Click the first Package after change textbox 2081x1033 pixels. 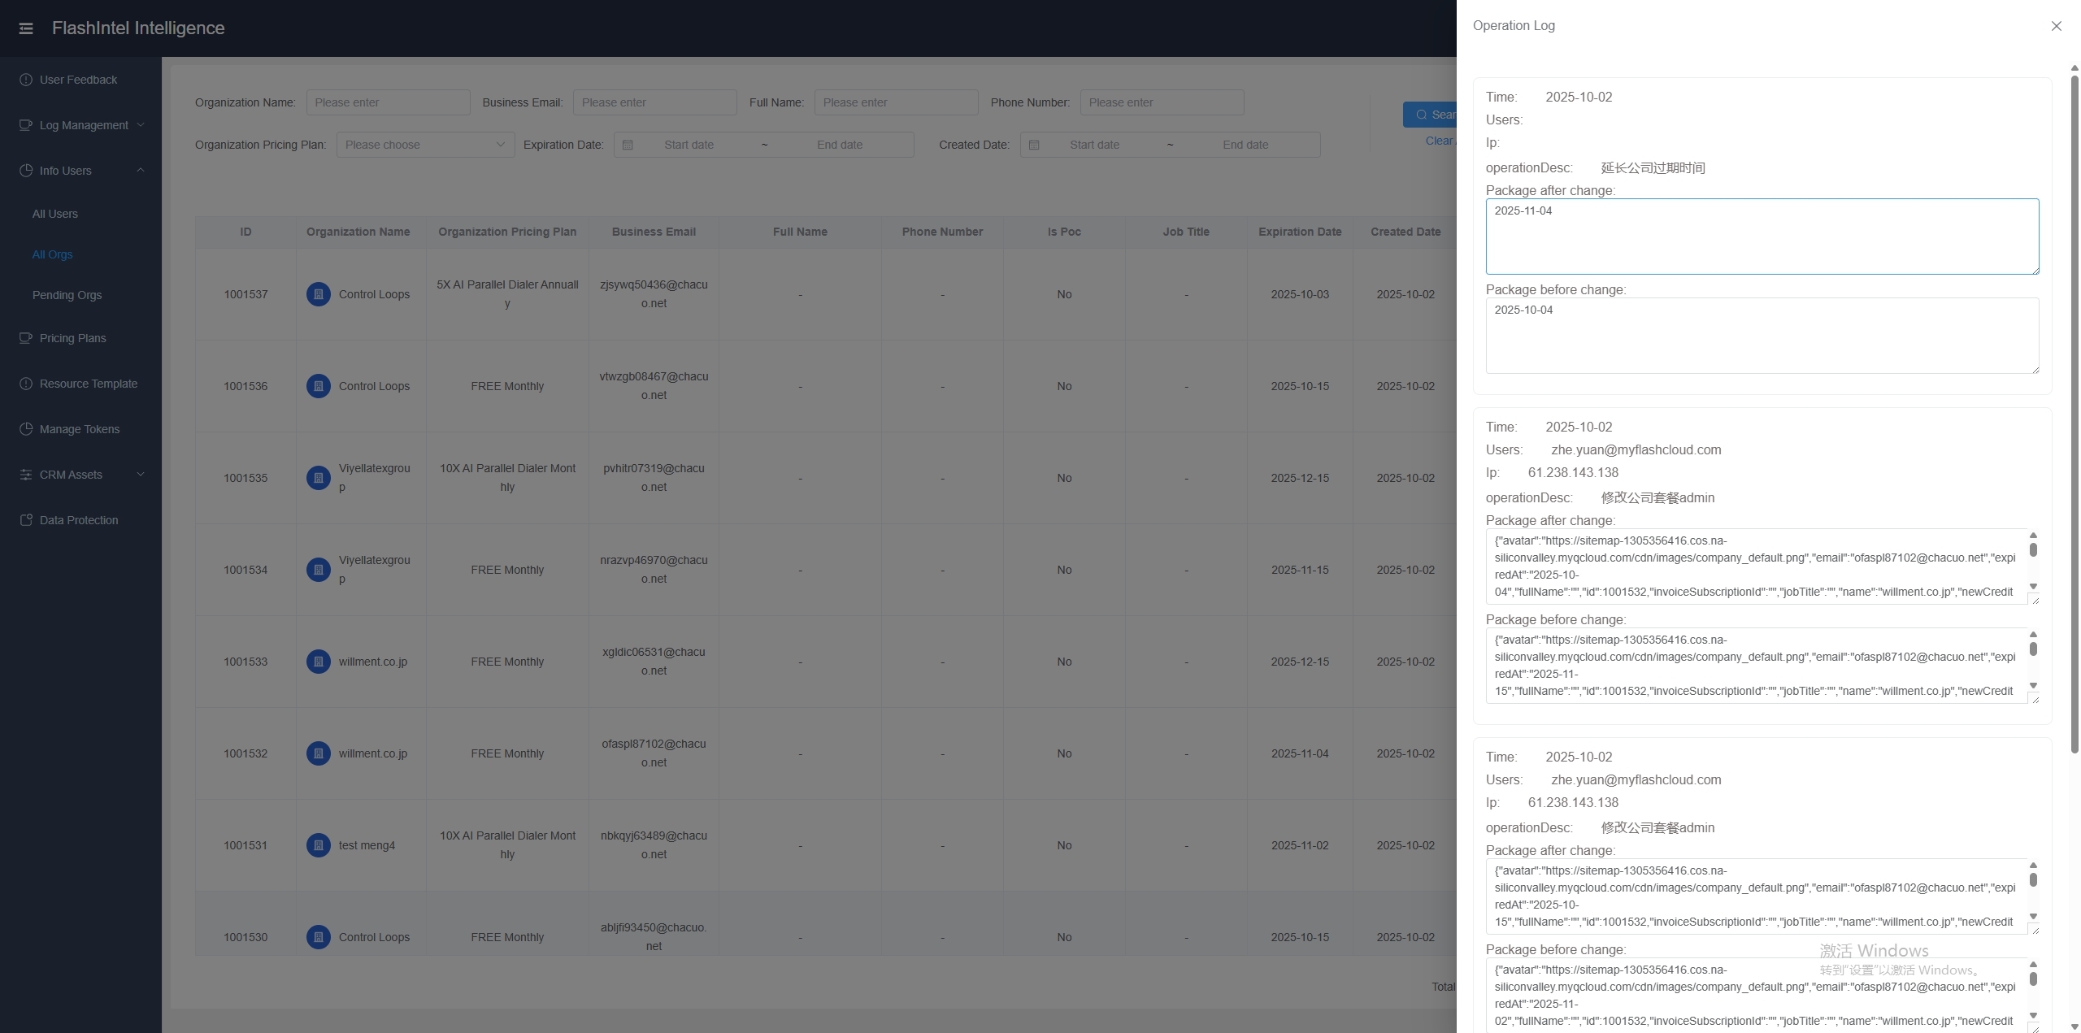point(1762,237)
